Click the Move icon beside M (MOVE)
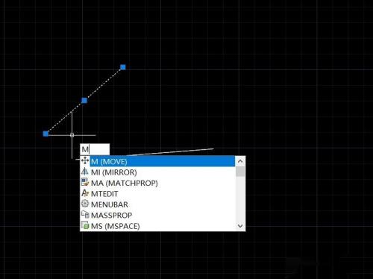Viewport: 373px width, 279px height. click(85, 160)
